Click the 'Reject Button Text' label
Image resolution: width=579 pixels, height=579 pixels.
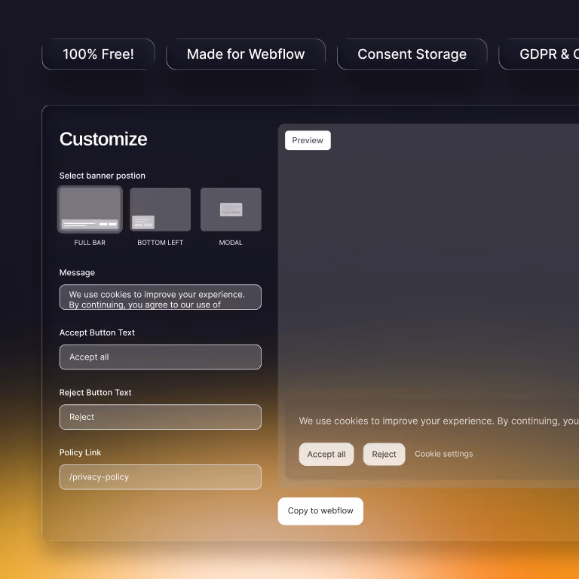coord(95,393)
